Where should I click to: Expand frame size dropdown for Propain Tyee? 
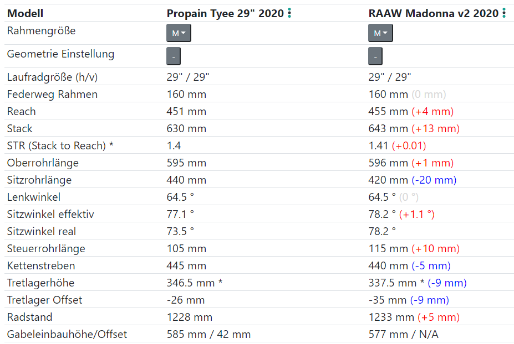[x=179, y=33]
